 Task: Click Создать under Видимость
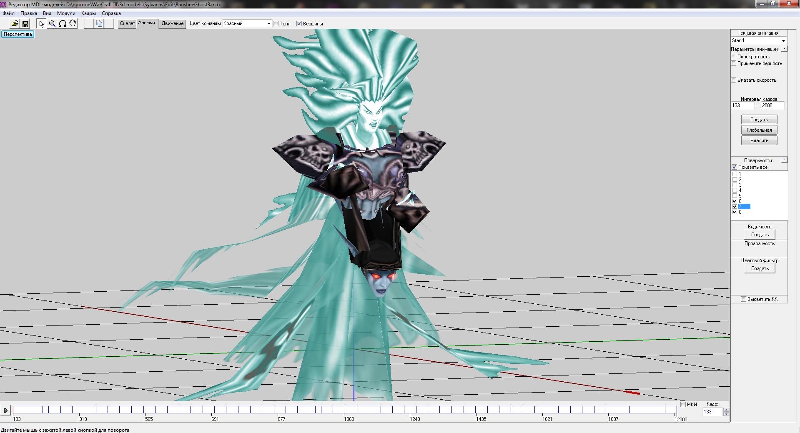click(x=760, y=235)
